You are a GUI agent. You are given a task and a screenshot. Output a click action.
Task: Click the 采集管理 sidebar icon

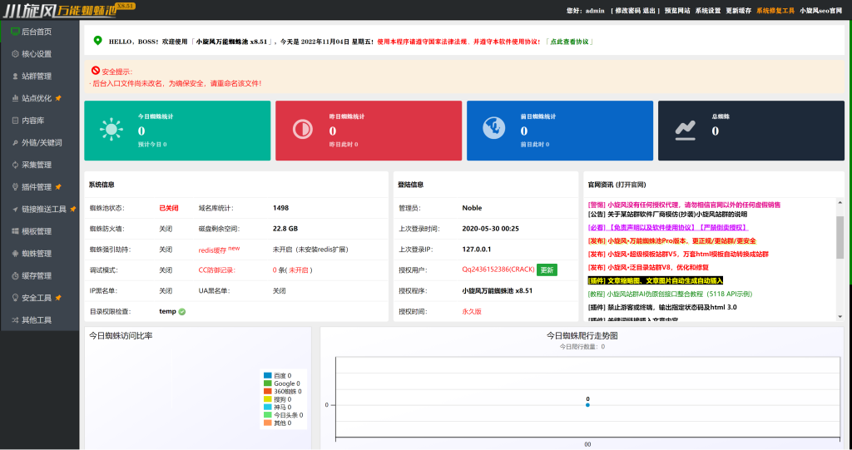click(x=15, y=165)
